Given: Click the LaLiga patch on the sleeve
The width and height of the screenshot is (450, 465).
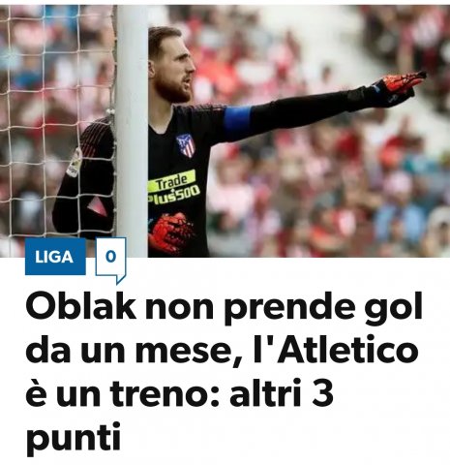Looking at the screenshot, I should (x=74, y=163).
